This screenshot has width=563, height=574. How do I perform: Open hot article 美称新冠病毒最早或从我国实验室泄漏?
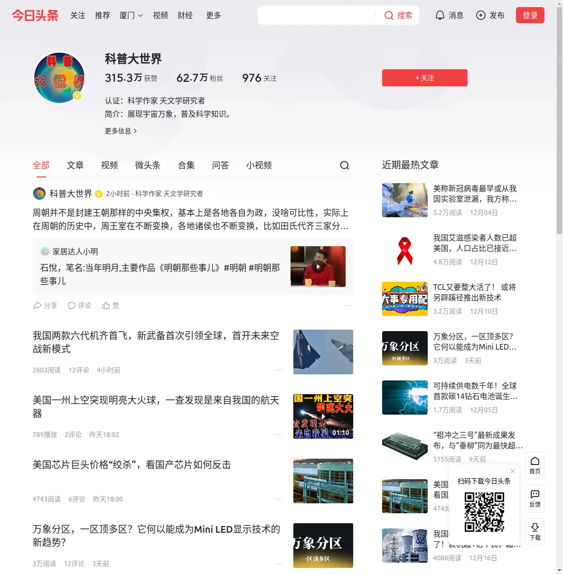(x=475, y=194)
